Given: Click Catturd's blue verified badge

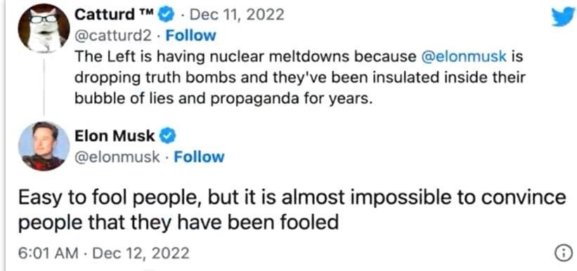Looking at the screenshot, I should (x=167, y=15).
